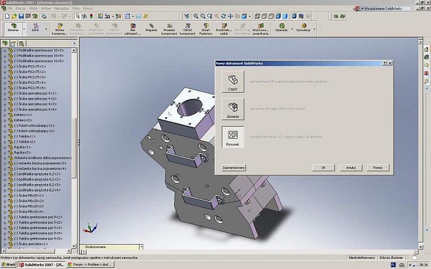Select Śruba M12x75<3> in tree
The image size is (431, 269).
[30, 77]
